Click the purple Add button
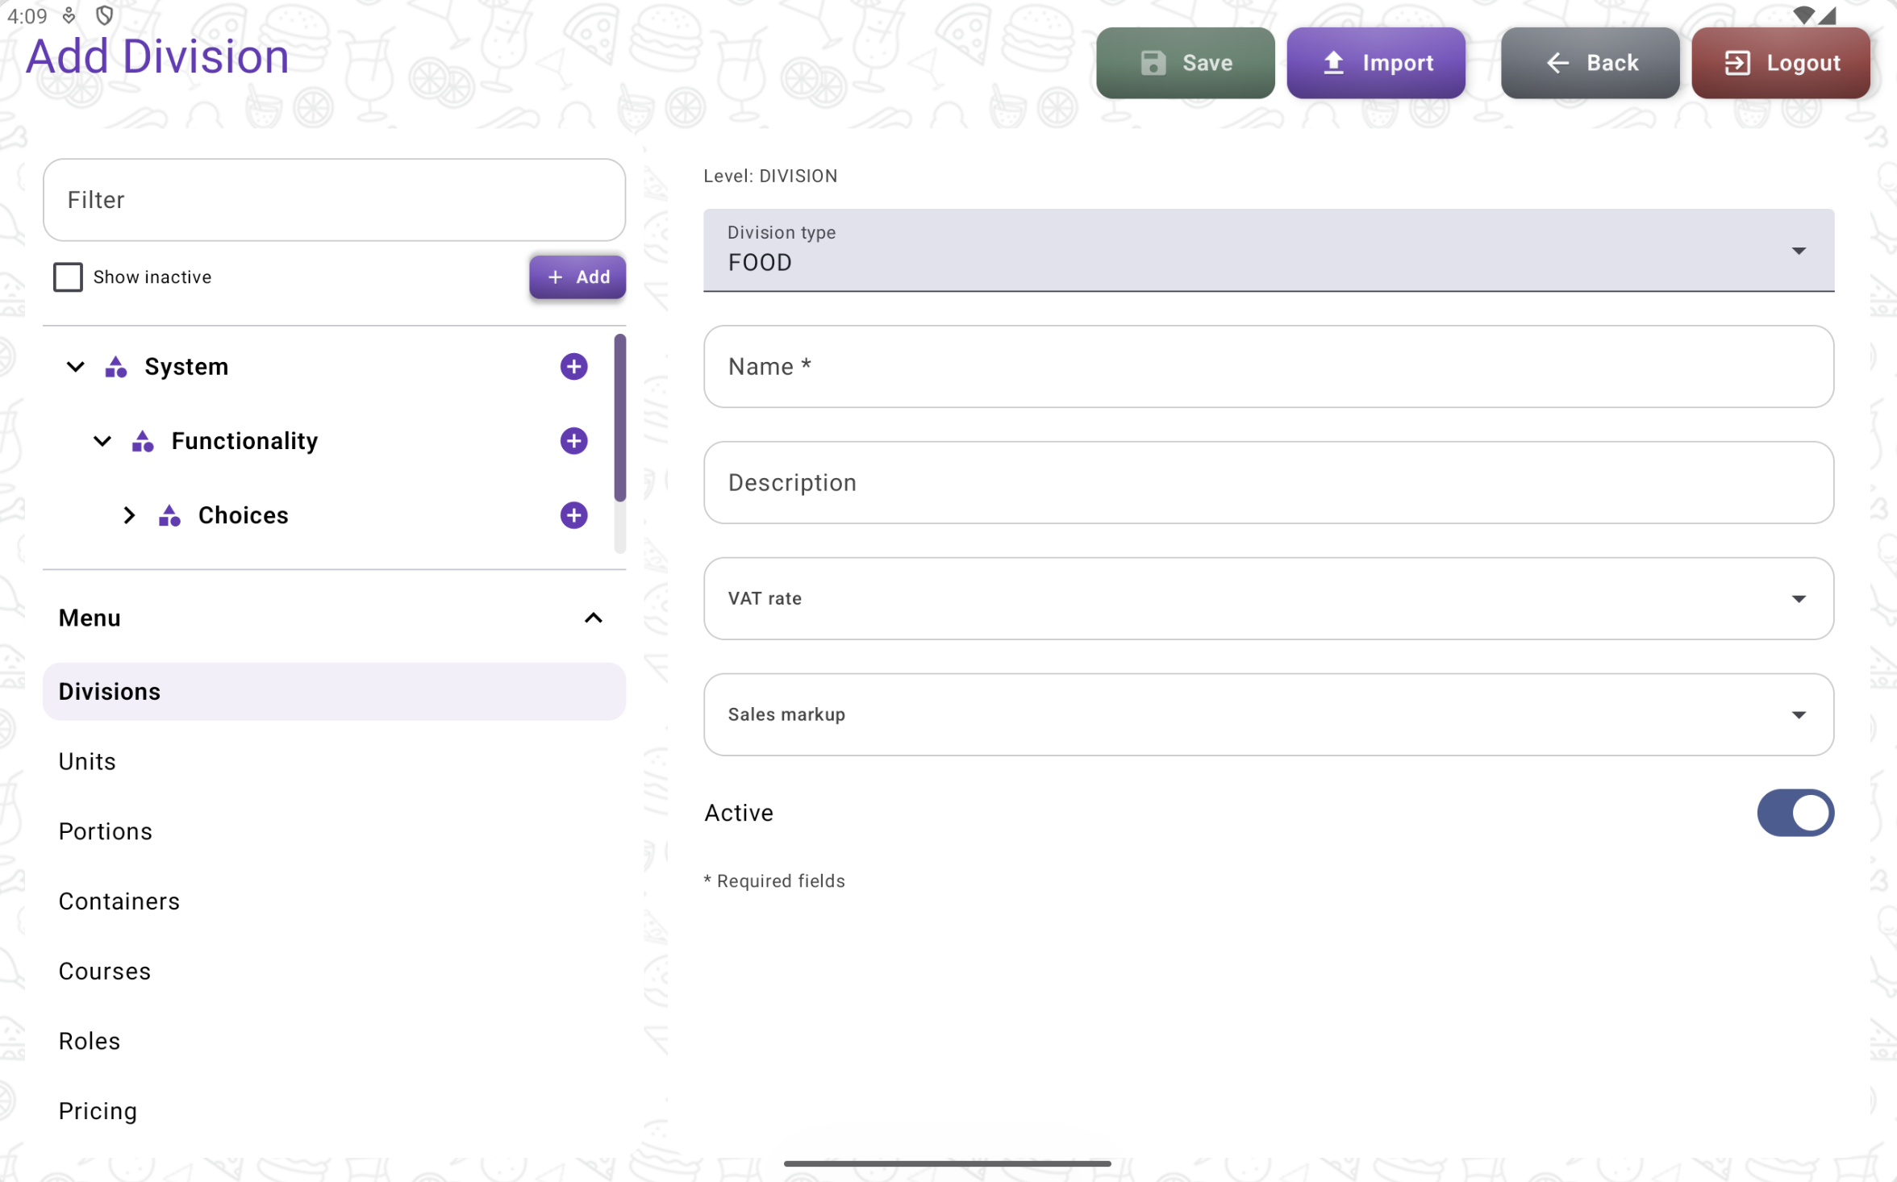This screenshot has width=1897, height=1182. point(577,277)
